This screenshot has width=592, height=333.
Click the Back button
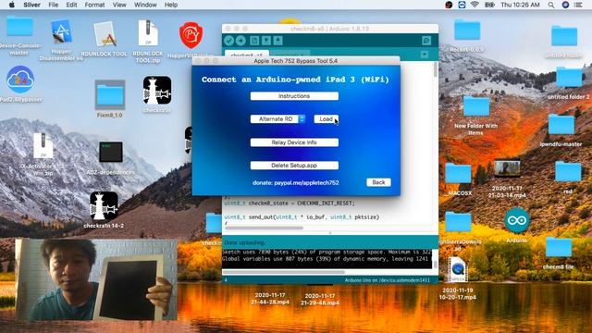[378, 182]
